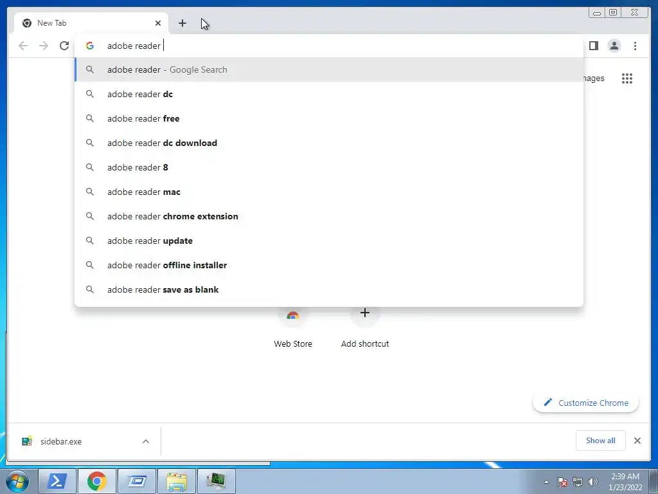The width and height of the screenshot is (658, 494).
Task: Select the New Tab tab
Action: tap(91, 23)
